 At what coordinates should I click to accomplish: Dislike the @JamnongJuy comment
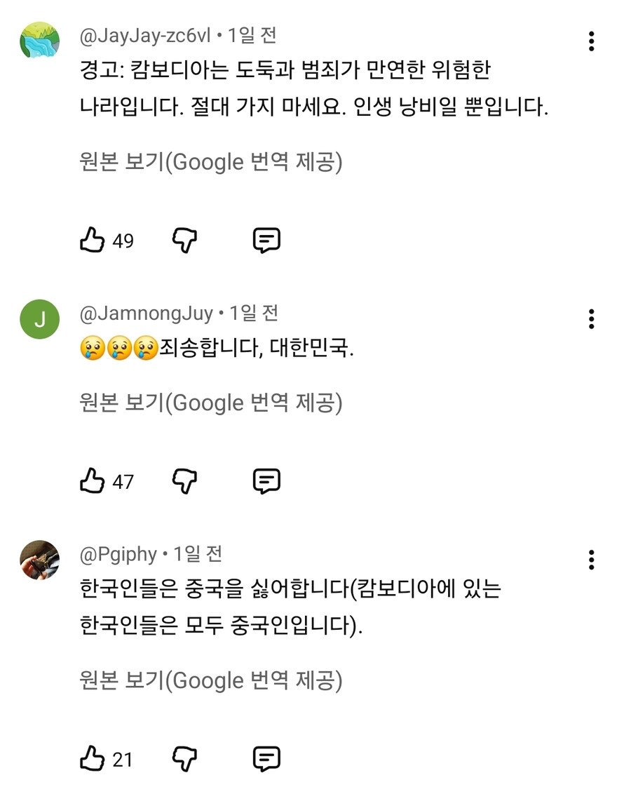coord(184,482)
